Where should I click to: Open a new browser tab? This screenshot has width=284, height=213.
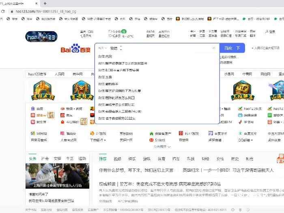click(x=45, y=3)
